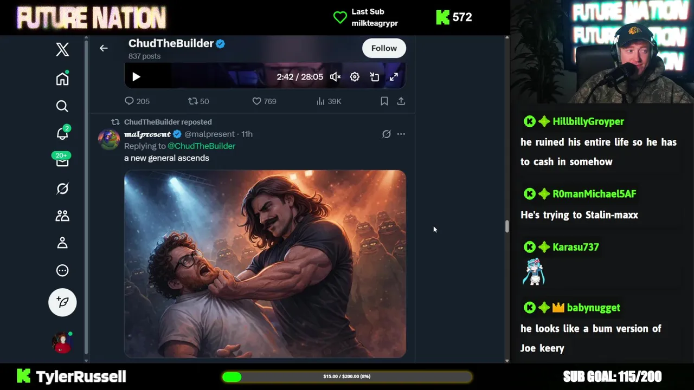Viewport: 694px width, 390px height.
Task: Unmute the video speaker icon
Action: click(335, 77)
